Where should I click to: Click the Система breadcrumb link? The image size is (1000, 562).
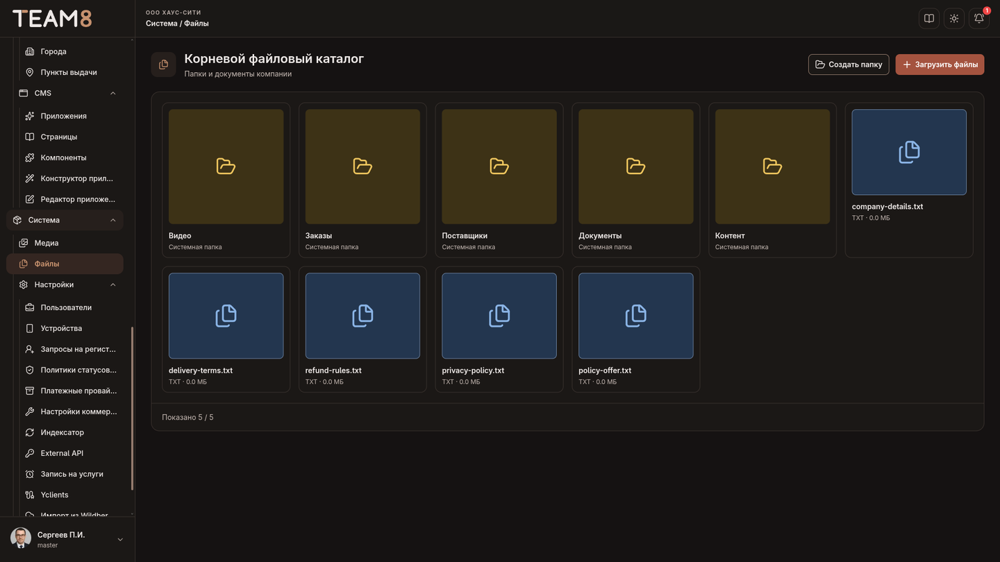click(162, 24)
